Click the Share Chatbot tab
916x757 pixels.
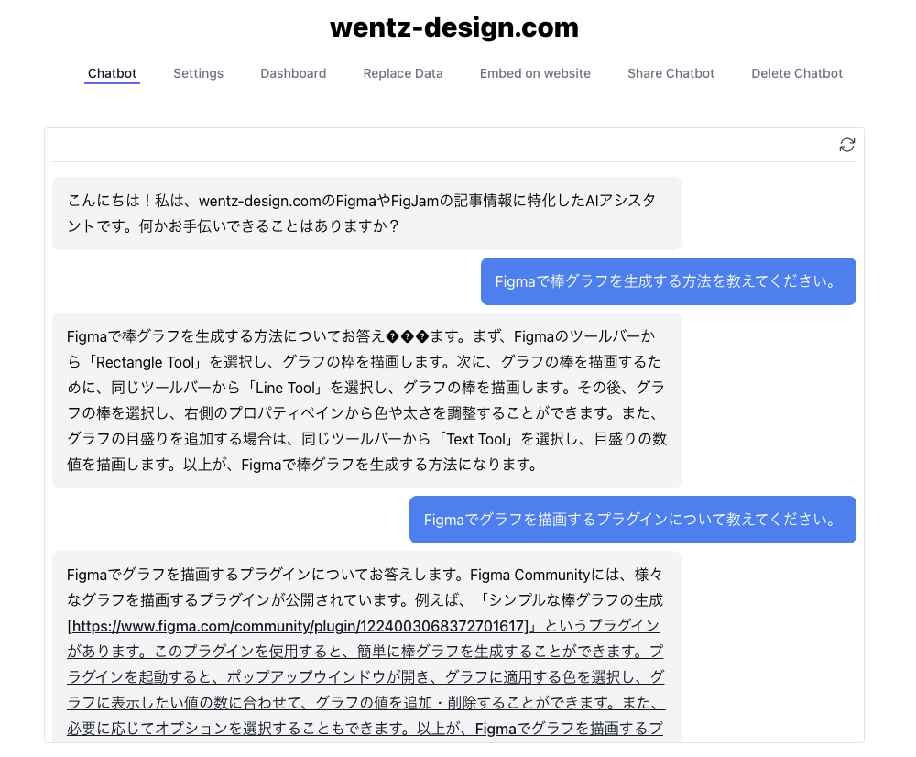(671, 73)
